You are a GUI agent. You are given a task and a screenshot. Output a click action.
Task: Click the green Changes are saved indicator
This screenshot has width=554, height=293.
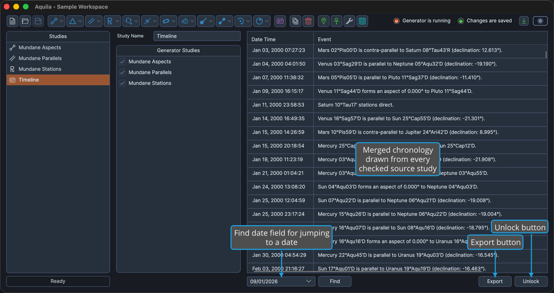(461, 21)
